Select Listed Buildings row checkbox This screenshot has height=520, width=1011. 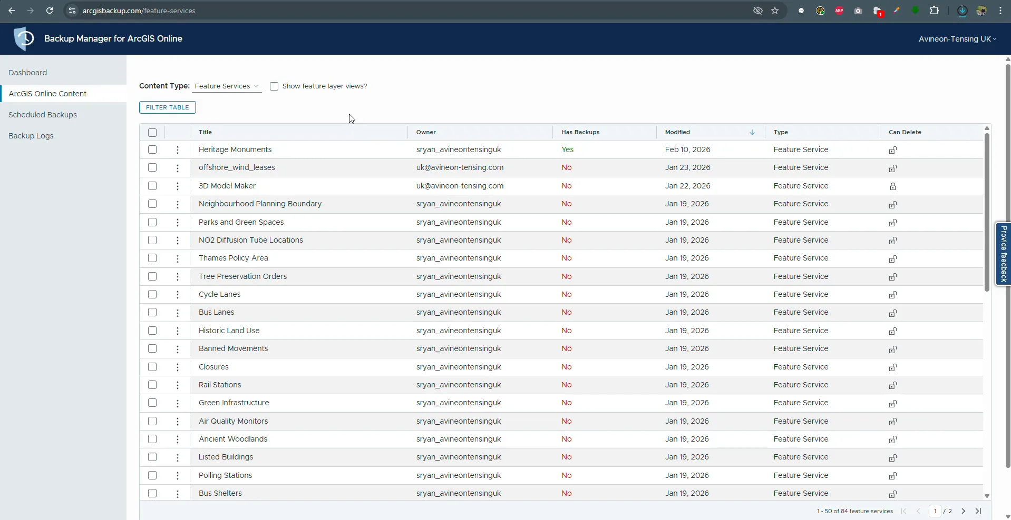(x=152, y=457)
